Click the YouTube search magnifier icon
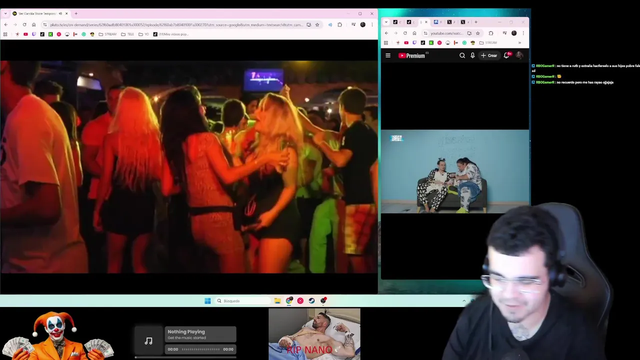This screenshot has height=360, width=640. point(462,55)
